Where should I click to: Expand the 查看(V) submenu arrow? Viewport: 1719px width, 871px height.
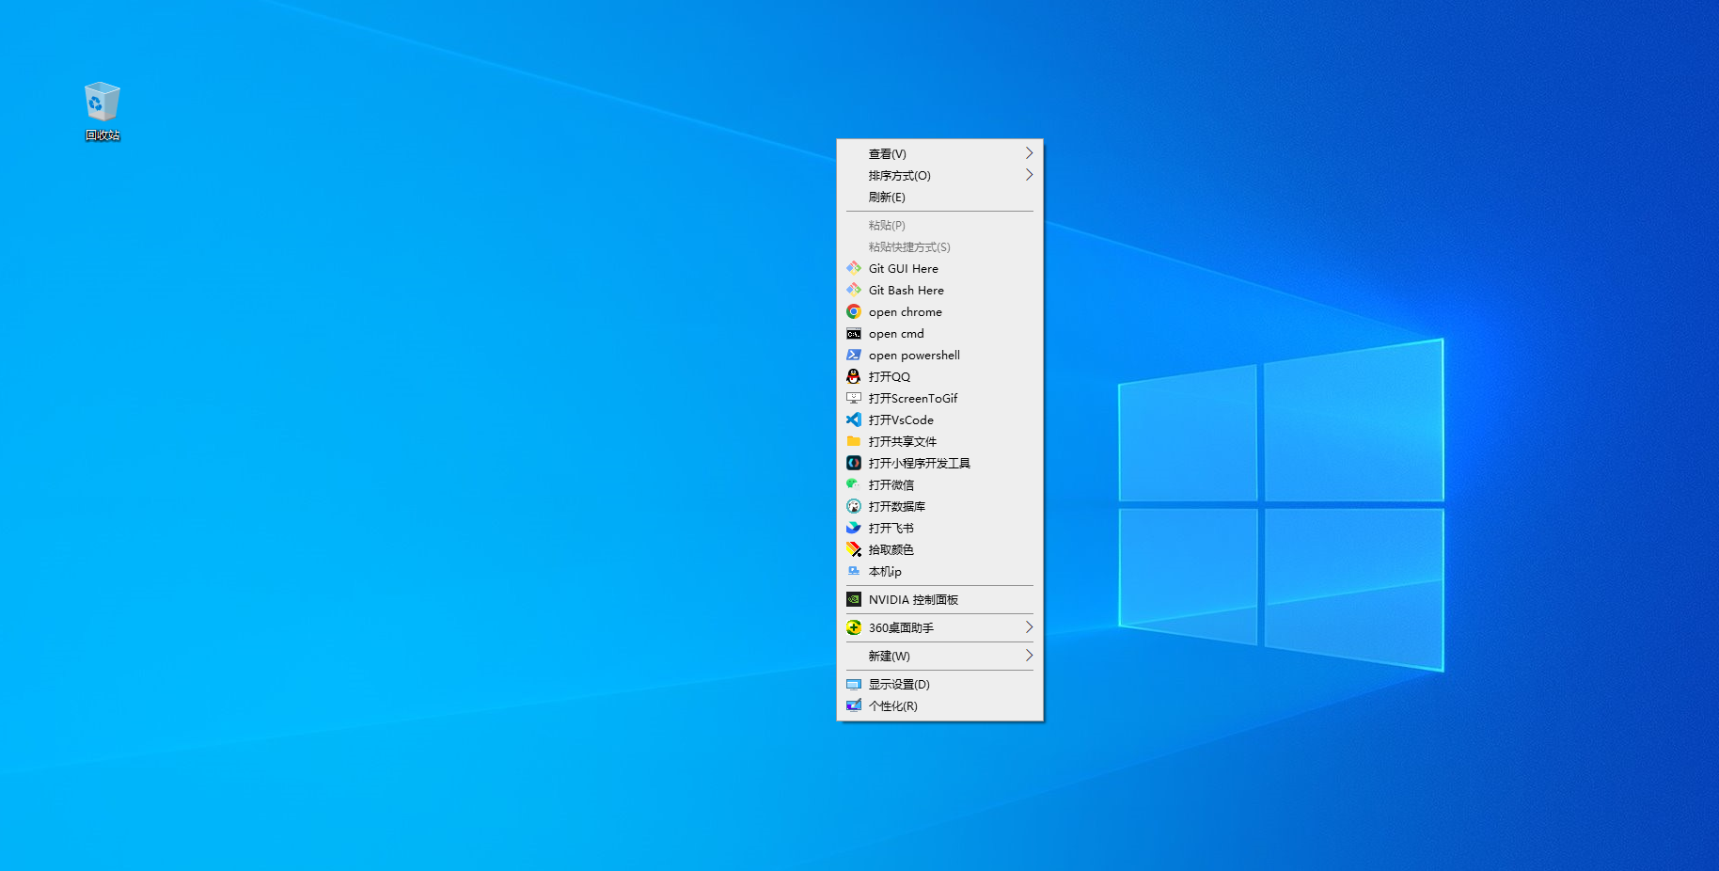[x=1029, y=153]
